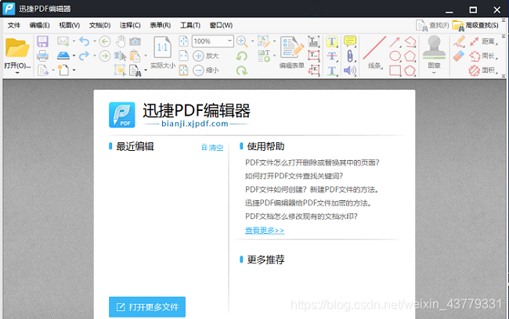Viewport: 509px width, 319px height.
Task: Click the 实际大小 actual size icon
Action: coord(162,48)
